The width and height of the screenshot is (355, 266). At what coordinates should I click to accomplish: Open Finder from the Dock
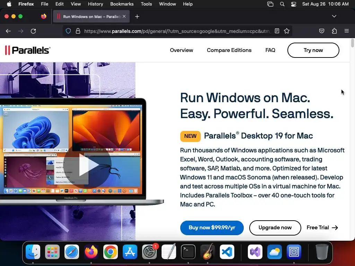(x=33, y=252)
